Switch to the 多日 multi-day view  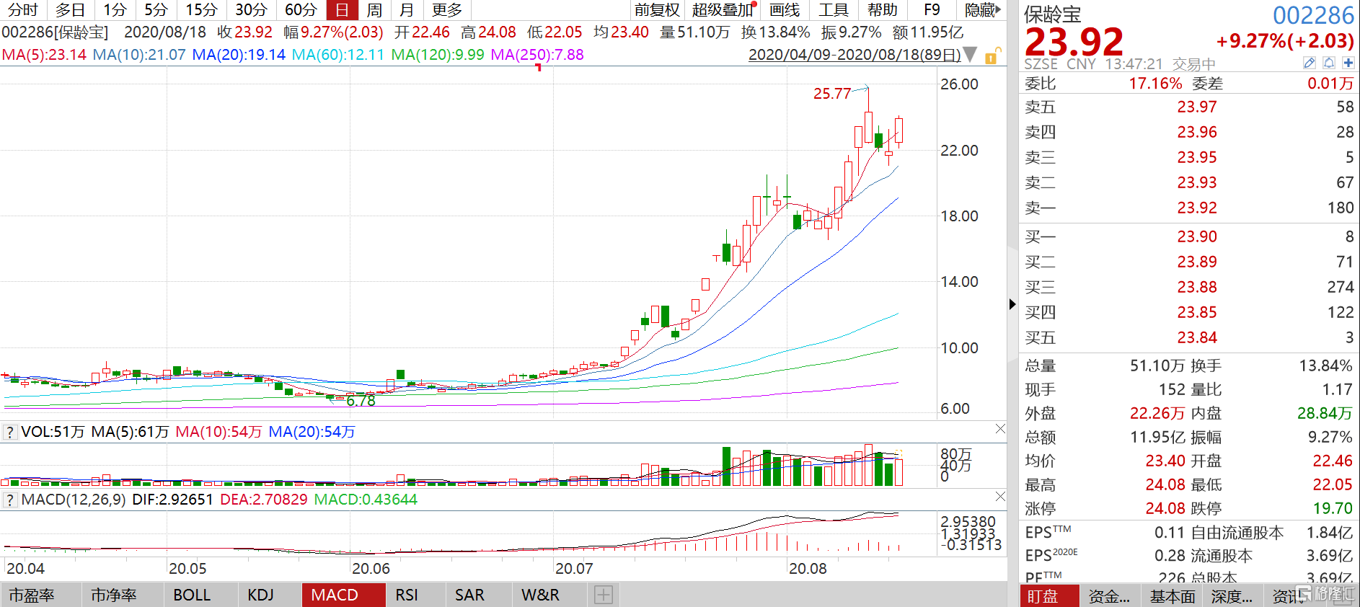pyautogui.click(x=71, y=10)
